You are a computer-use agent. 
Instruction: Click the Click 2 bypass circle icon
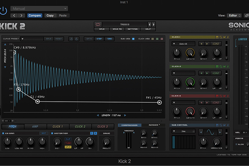pos(221,66)
